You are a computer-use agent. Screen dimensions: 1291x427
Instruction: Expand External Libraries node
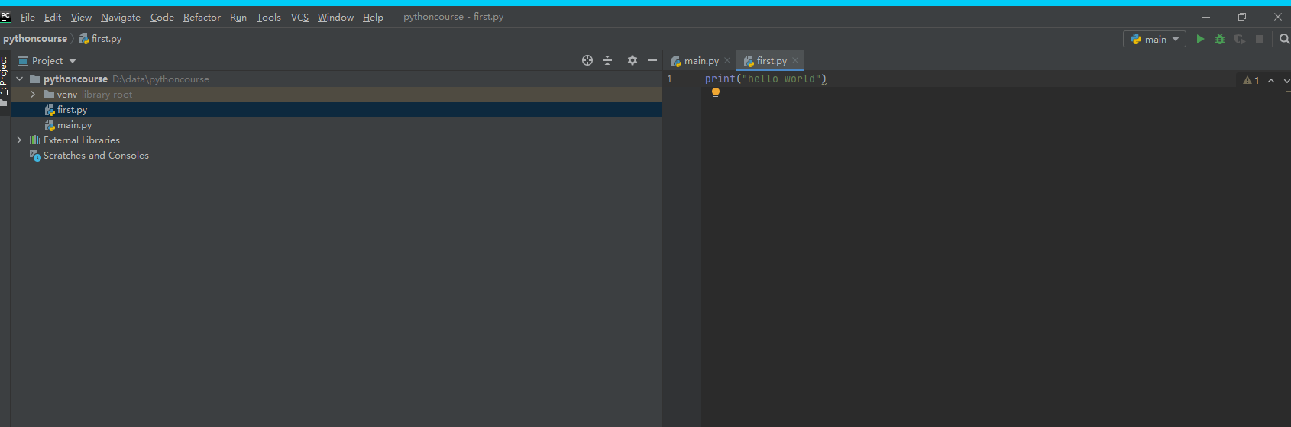(x=19, y=140)
